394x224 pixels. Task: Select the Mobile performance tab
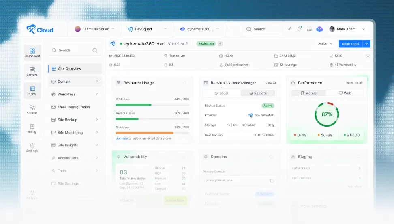(308, 93)
